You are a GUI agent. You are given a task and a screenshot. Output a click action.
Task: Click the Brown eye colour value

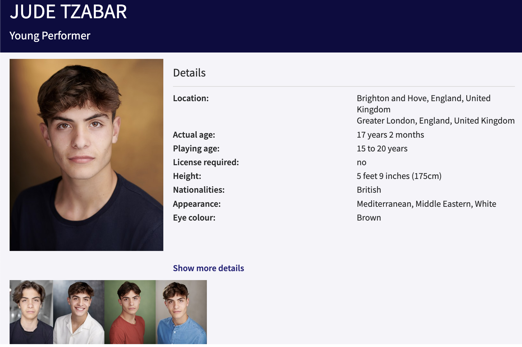[x=369, y=218]
